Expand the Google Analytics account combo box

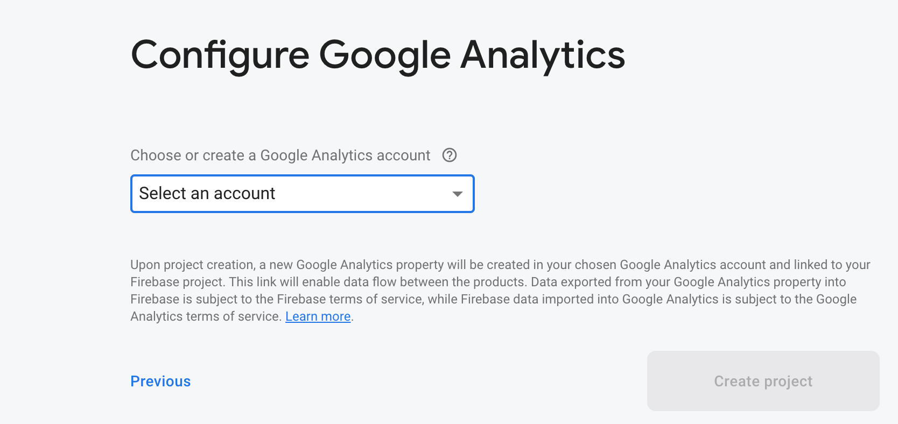tap(302, 194)
